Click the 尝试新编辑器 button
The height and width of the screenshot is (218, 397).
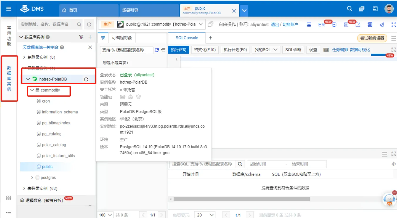(372, 38)
